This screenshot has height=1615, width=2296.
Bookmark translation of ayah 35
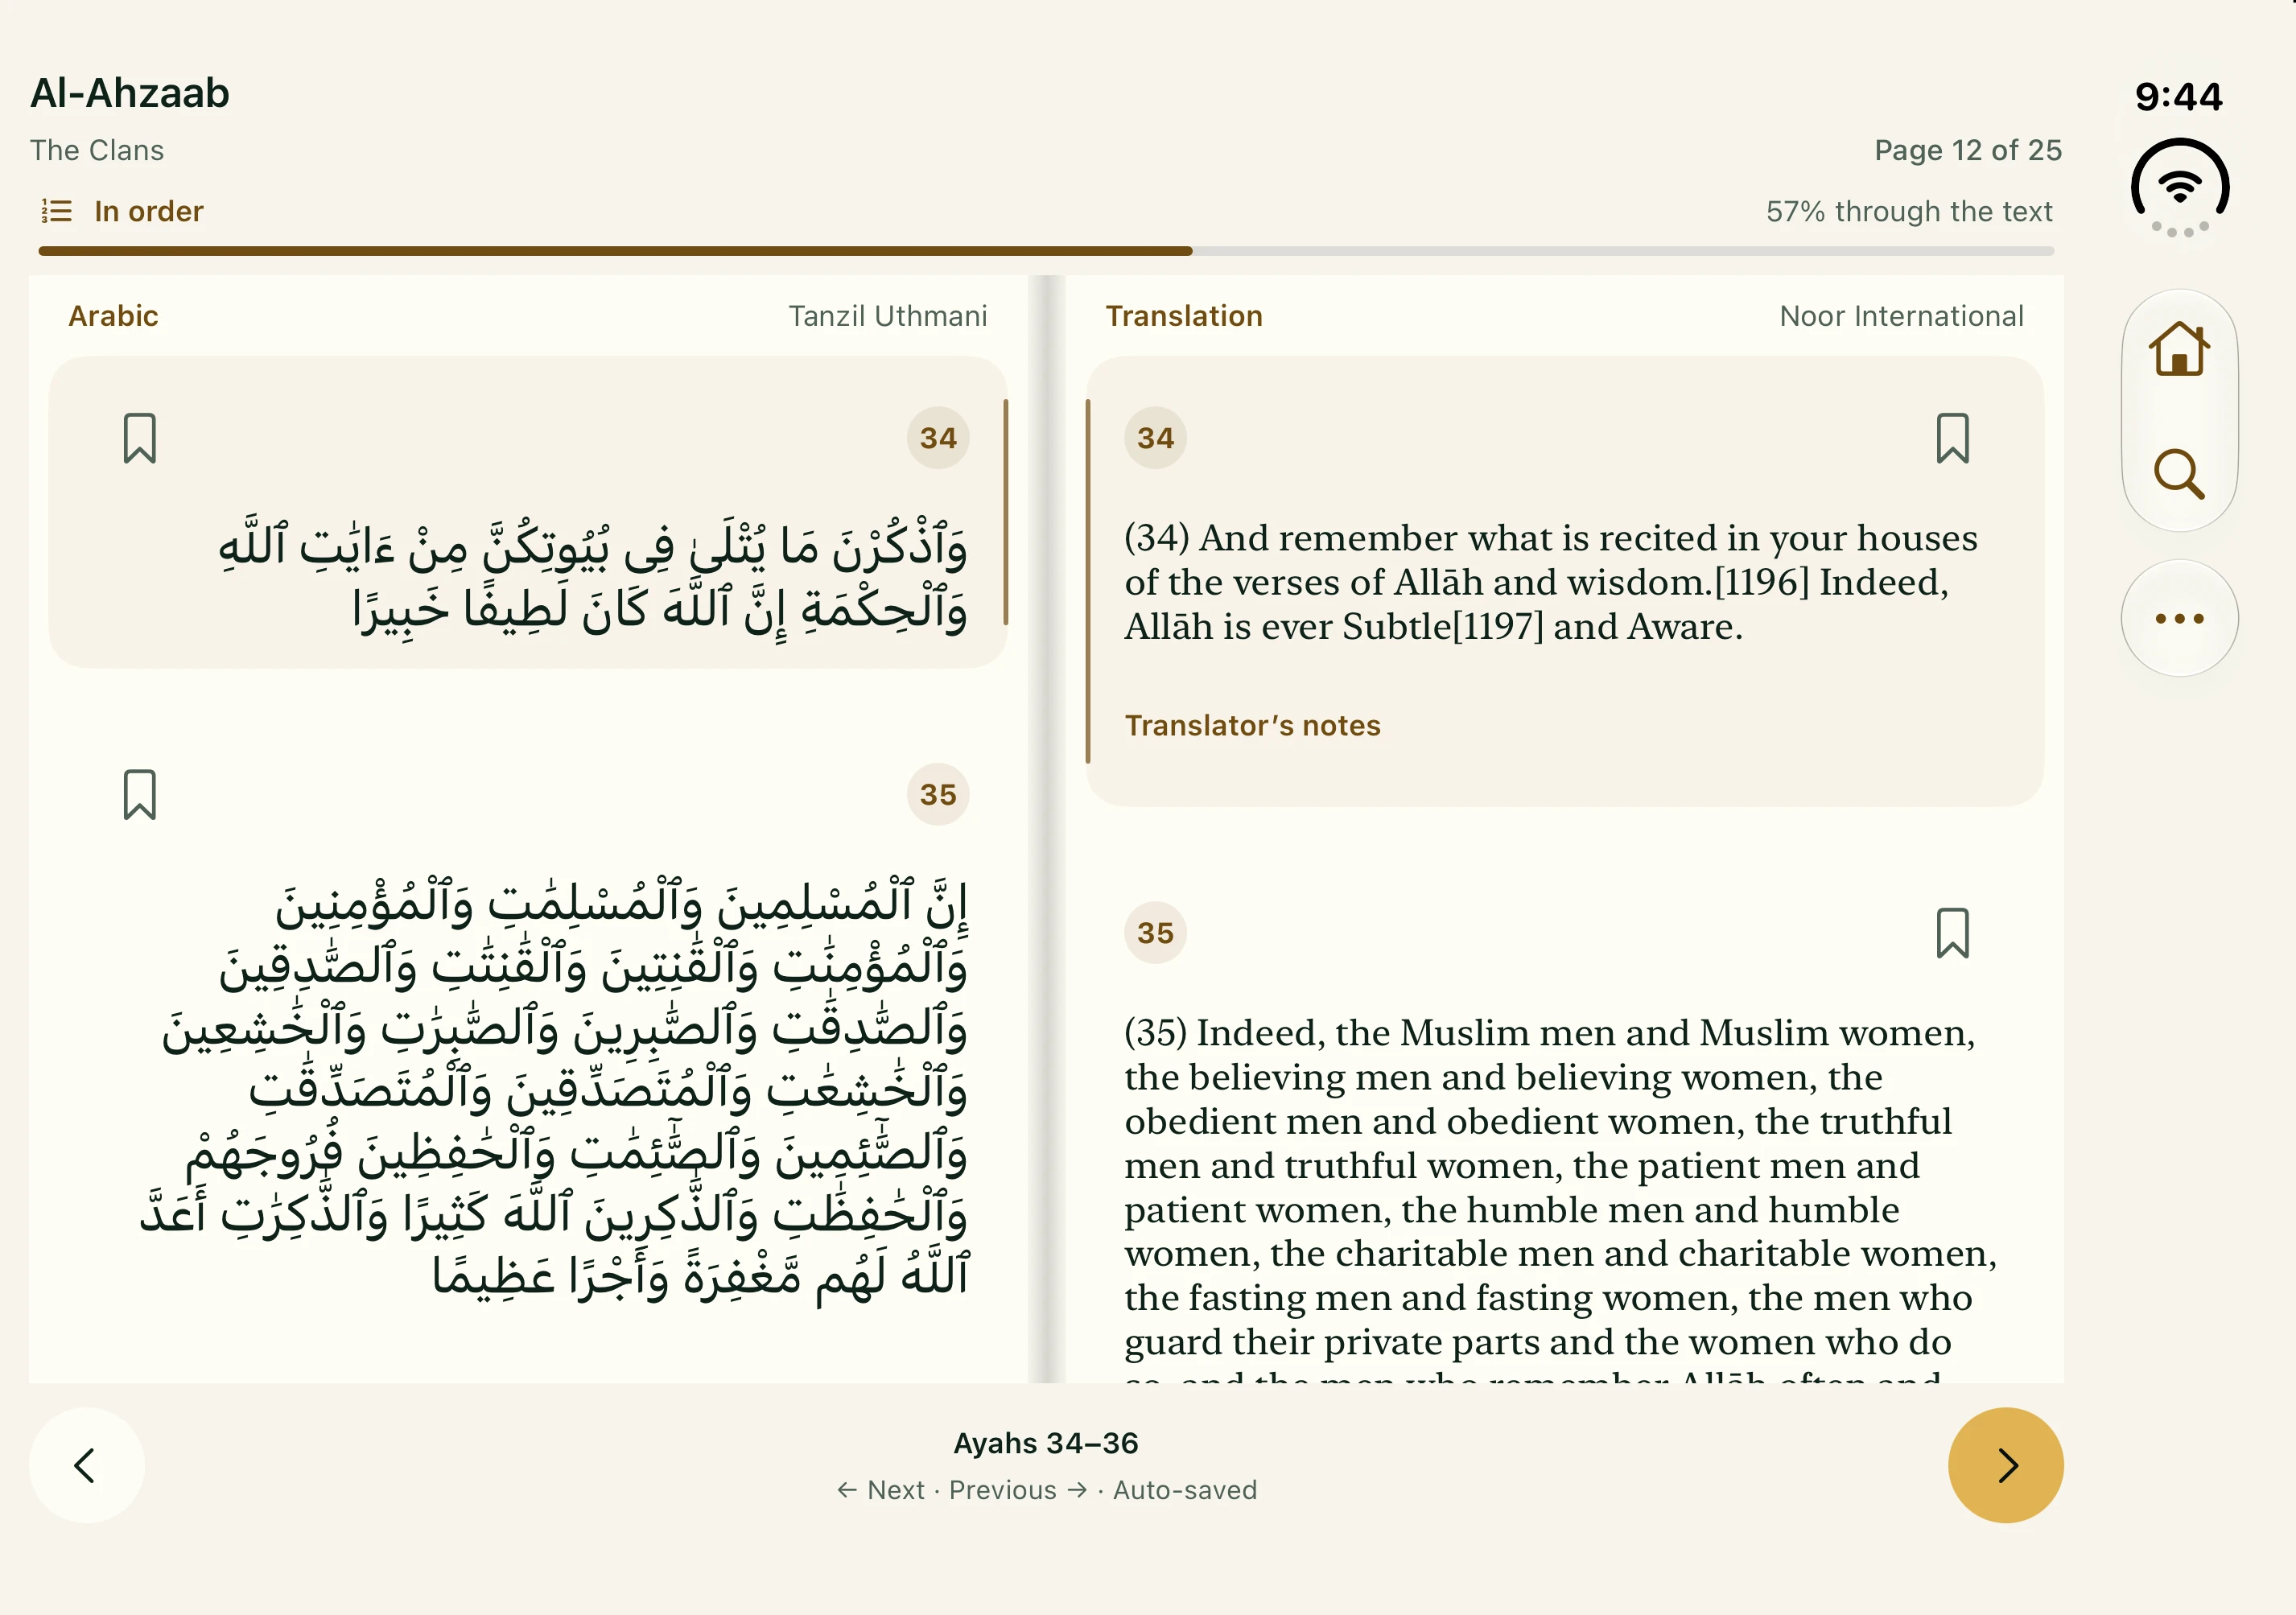click(1952, 933)
